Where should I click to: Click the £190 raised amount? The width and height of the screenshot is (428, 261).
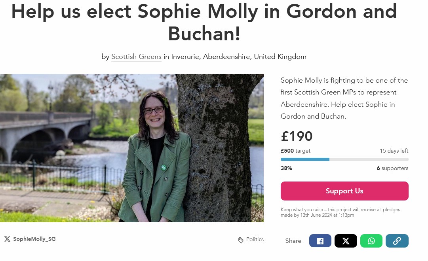(x=297, y=136)
